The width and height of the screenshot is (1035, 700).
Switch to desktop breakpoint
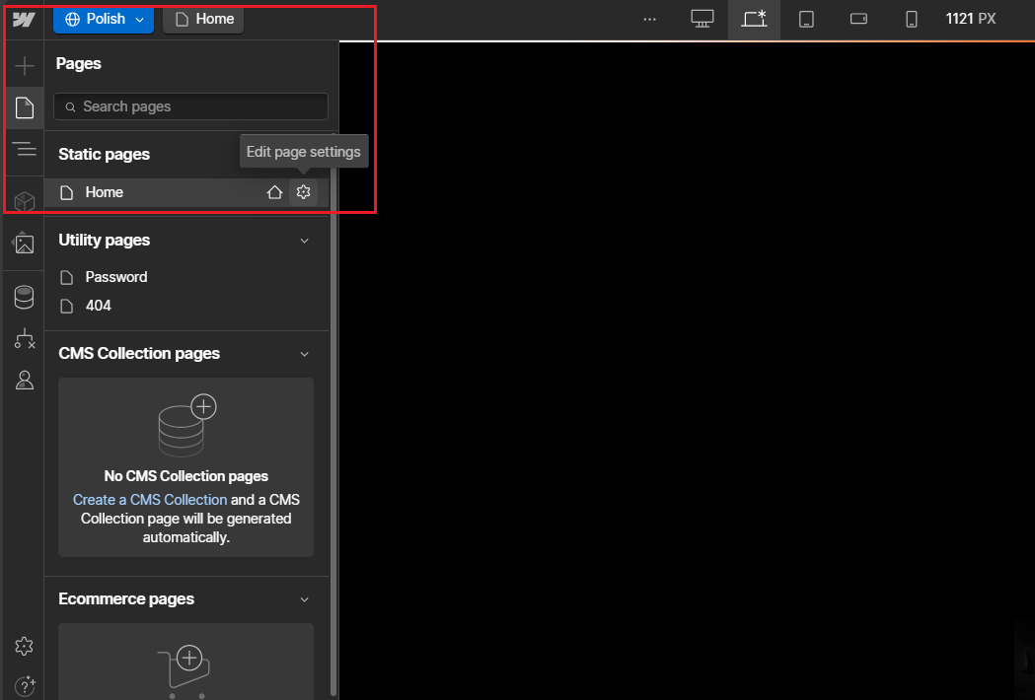tap(702, 19)
